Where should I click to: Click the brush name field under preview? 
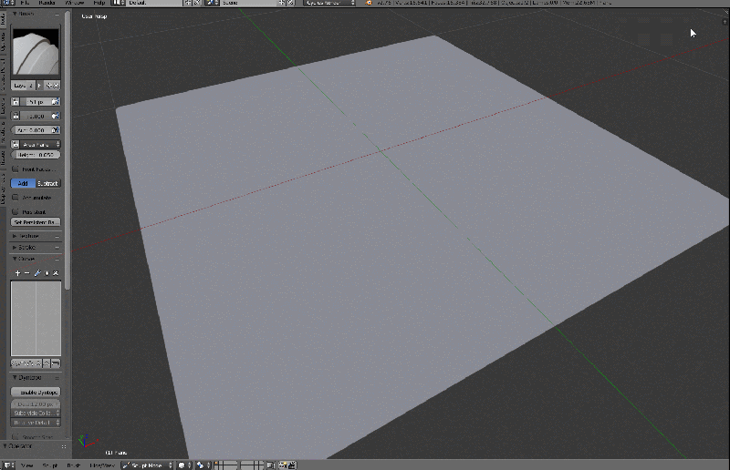point(23,86)
